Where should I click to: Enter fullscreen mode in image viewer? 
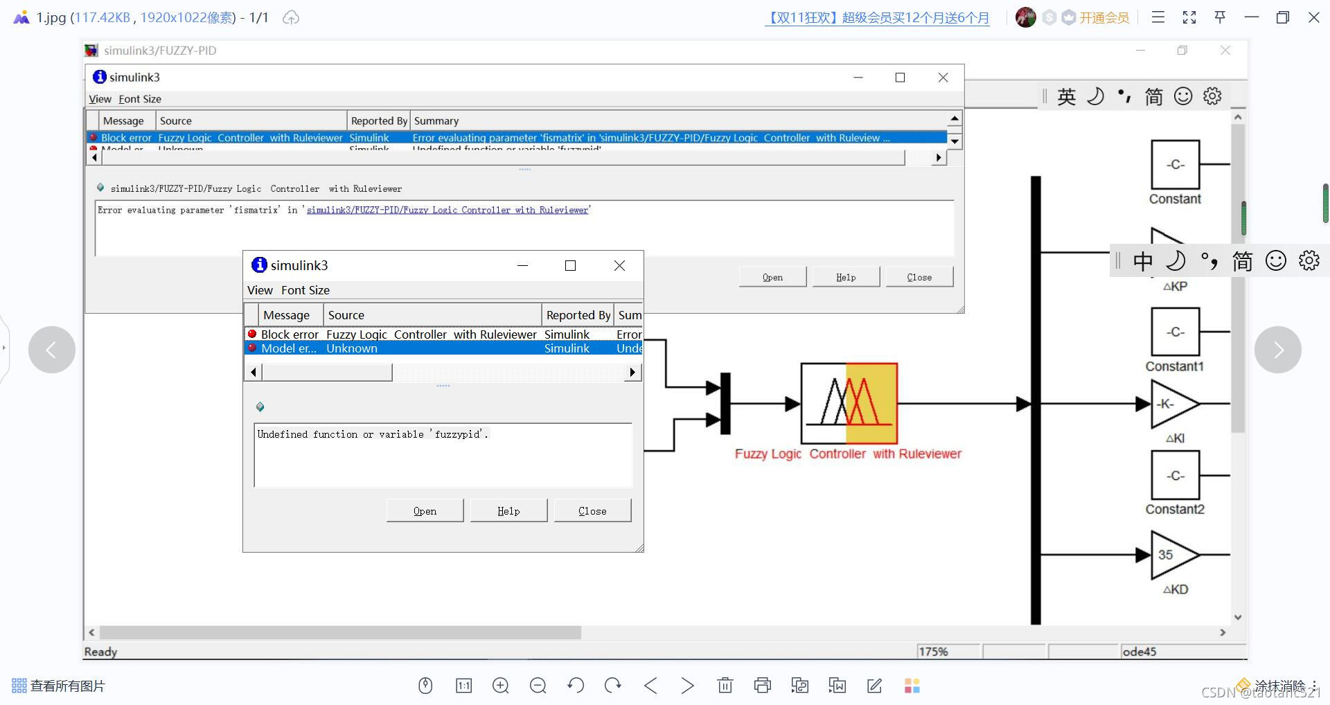point(1189,17)
